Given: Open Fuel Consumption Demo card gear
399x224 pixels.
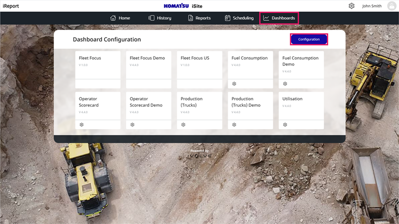Looking at the screenshot, I should 285,84.
